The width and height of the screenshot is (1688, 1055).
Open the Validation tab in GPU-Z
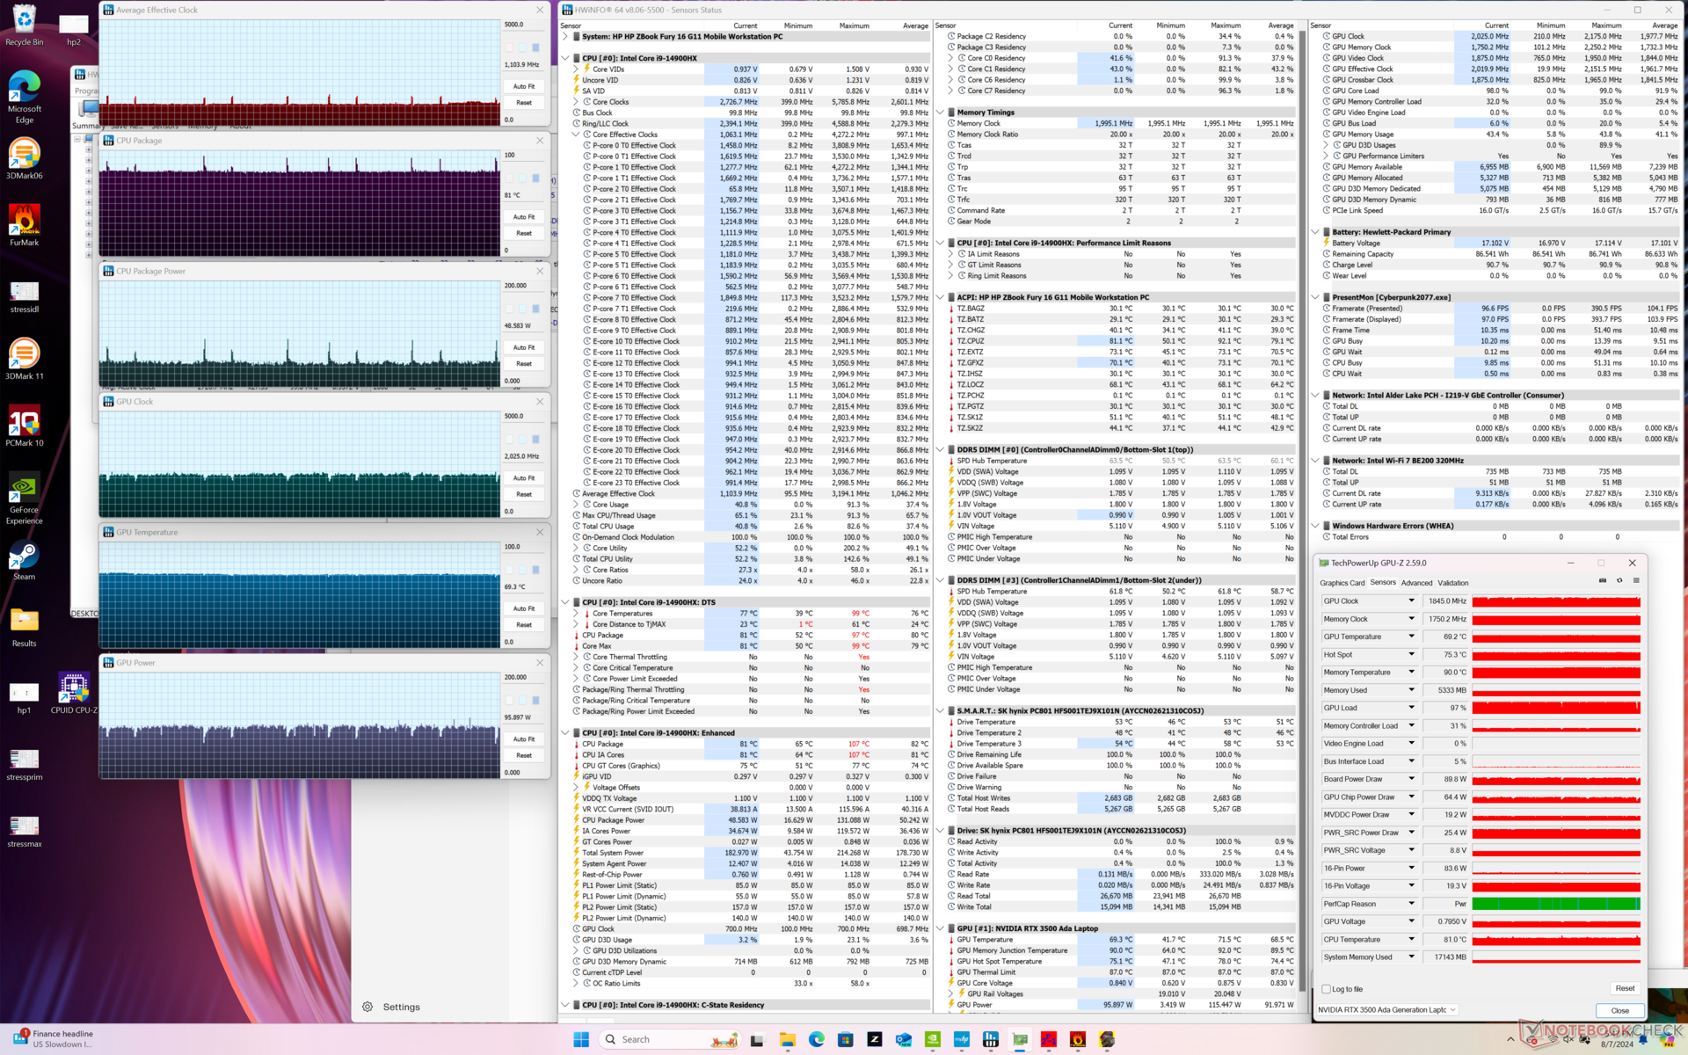pos(1452,583)
